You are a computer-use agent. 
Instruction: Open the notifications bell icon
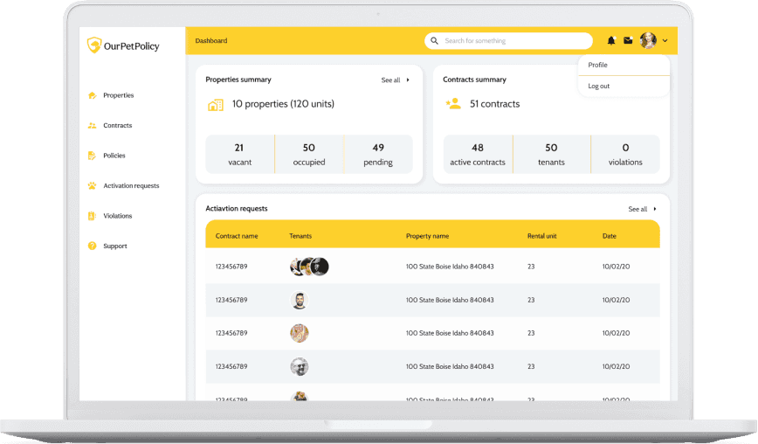pos(611,40)
